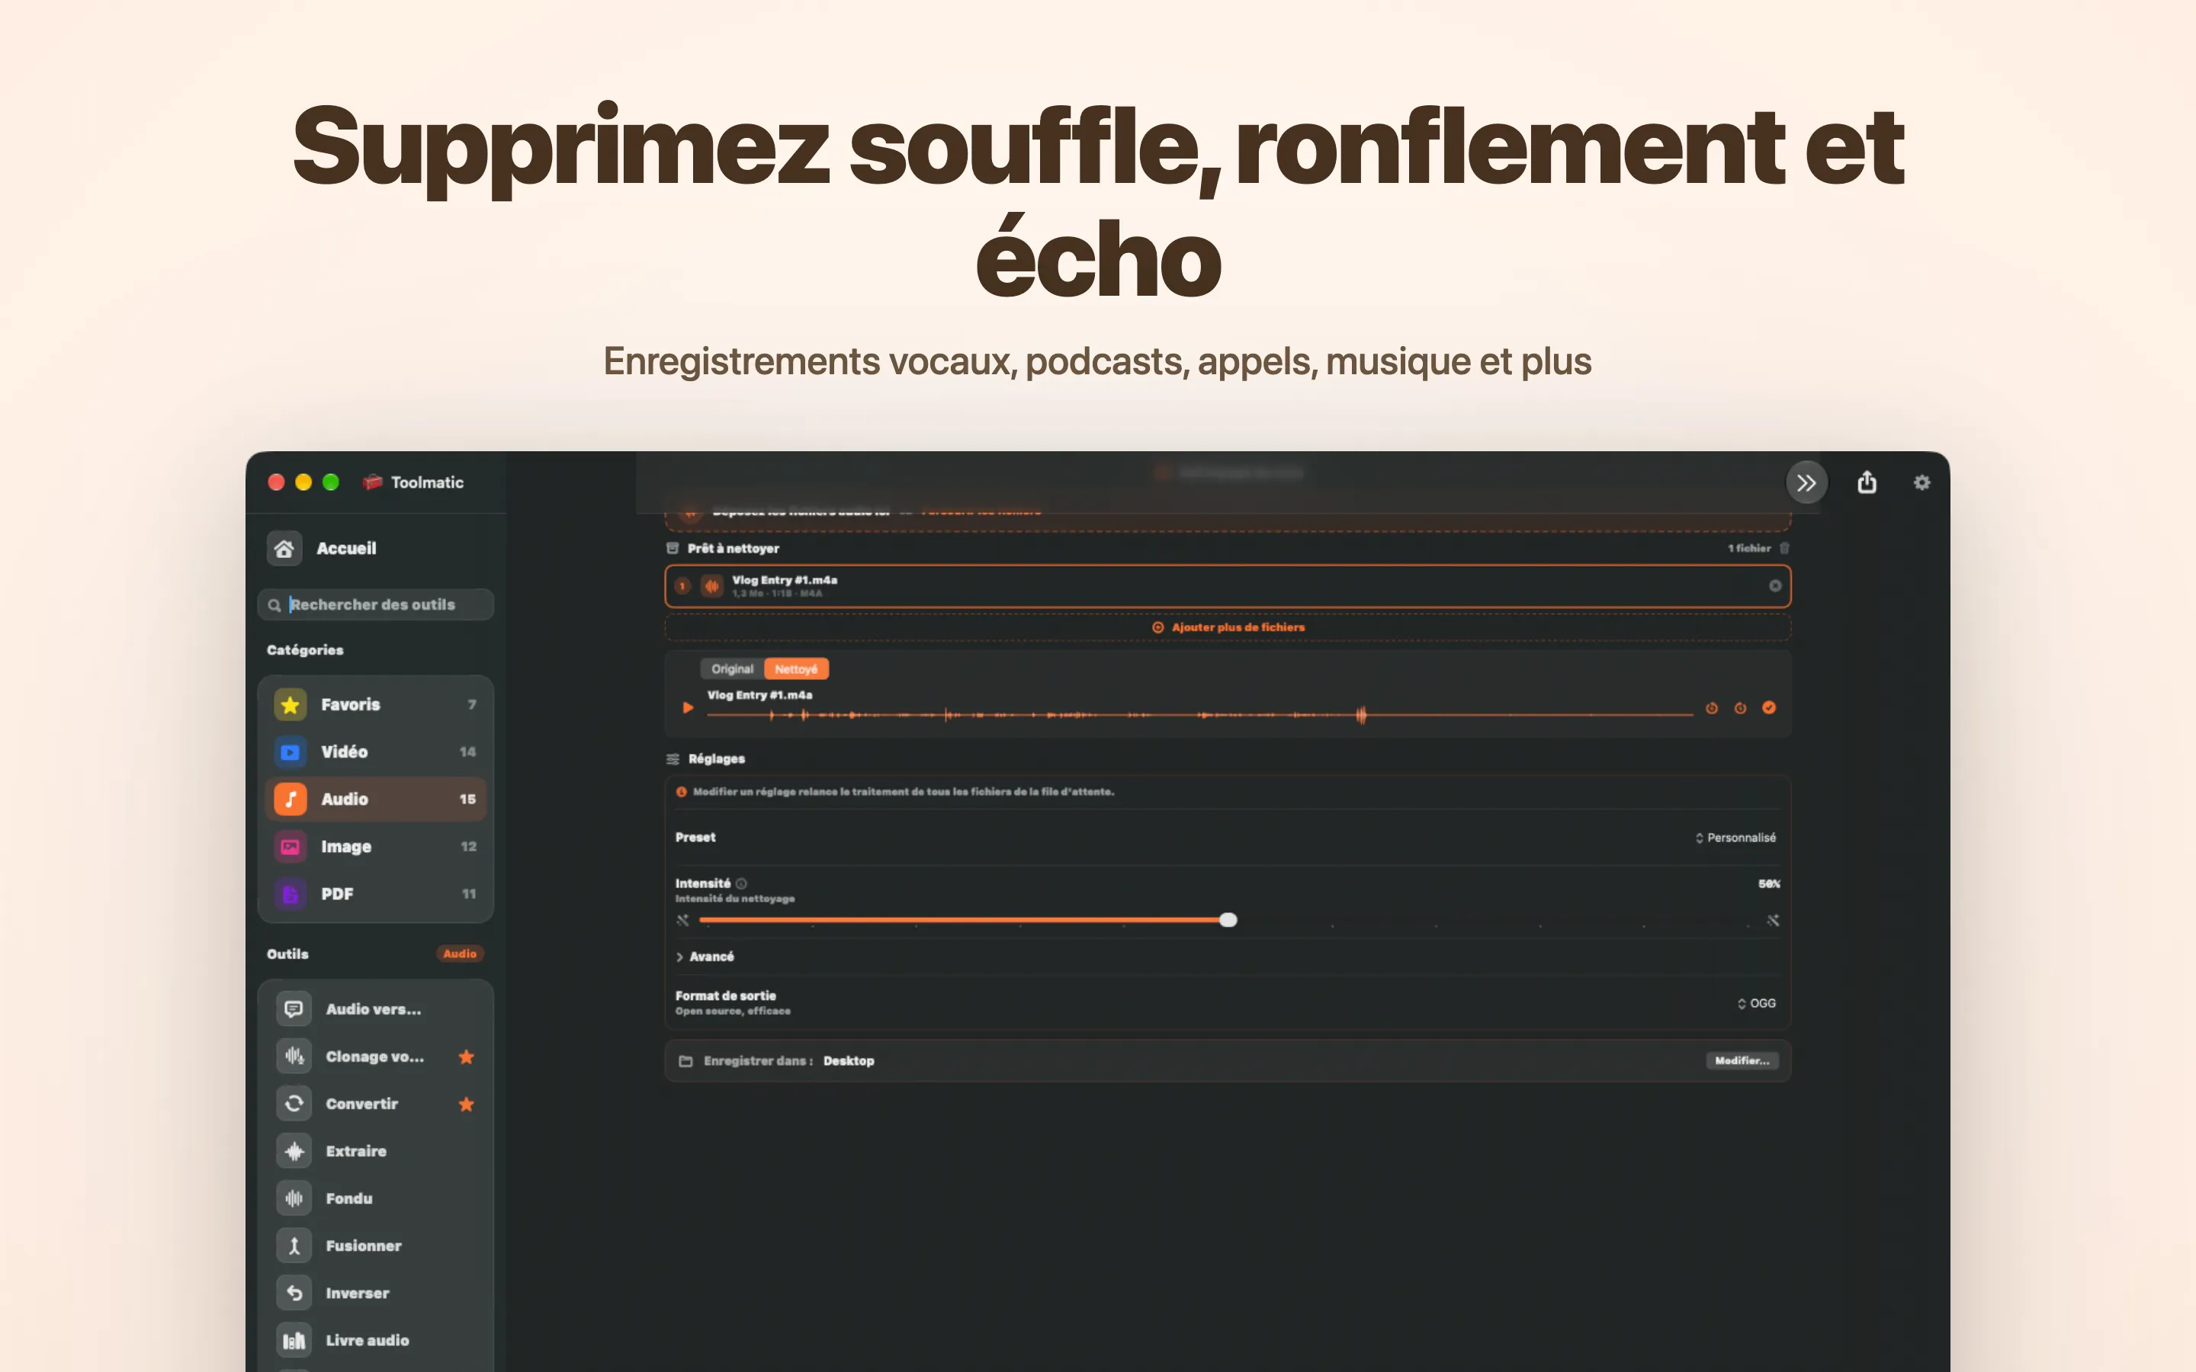Image resolution: width=2196 pixels, height=1372 pixels.
Task: Select the Vlog Entry #1.m4a queue row
Action: click(x=1228, y=586)
